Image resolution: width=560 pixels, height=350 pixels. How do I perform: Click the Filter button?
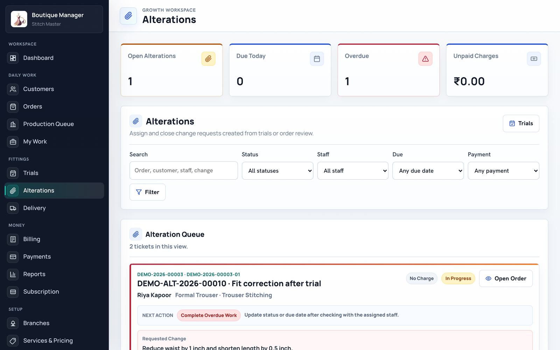coord(147,192)
